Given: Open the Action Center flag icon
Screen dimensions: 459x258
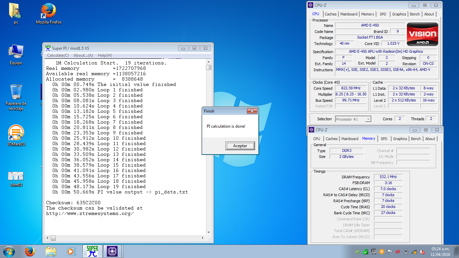Looking at the screenshot, I should click(390, 252).
